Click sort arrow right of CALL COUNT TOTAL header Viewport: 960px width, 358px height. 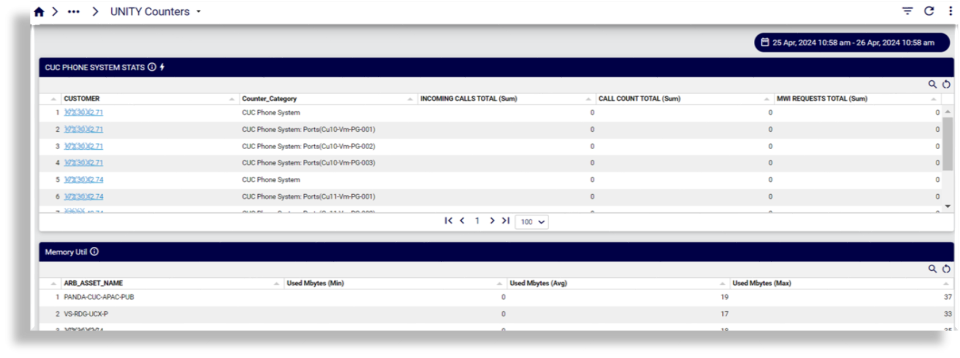coord(766,99)
